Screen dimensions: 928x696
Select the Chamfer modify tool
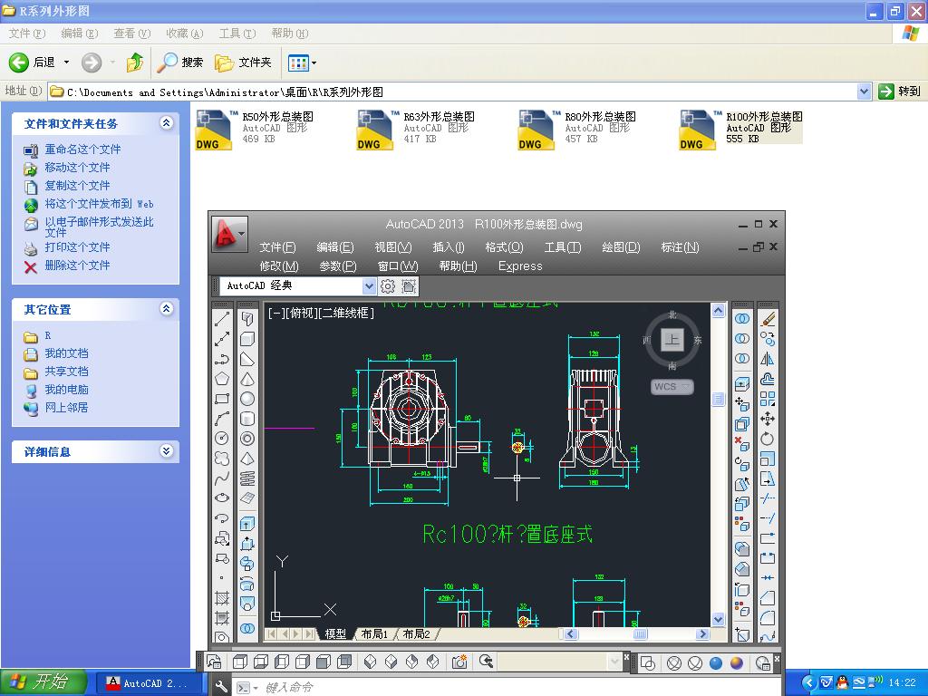point(768,598)
